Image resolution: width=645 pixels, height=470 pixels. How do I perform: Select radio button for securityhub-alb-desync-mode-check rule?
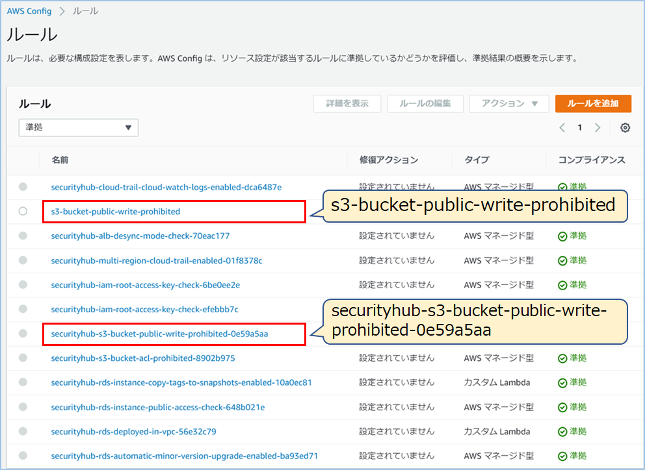click(23, 236)
